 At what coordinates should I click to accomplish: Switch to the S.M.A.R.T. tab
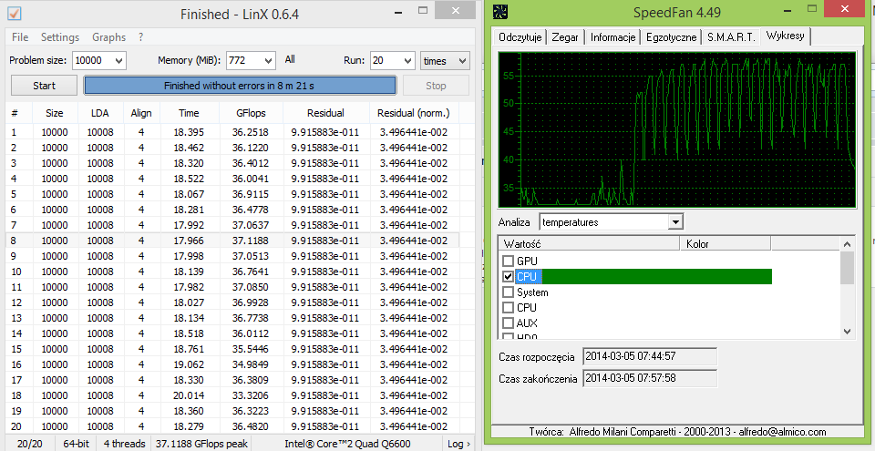coord(731,36)
